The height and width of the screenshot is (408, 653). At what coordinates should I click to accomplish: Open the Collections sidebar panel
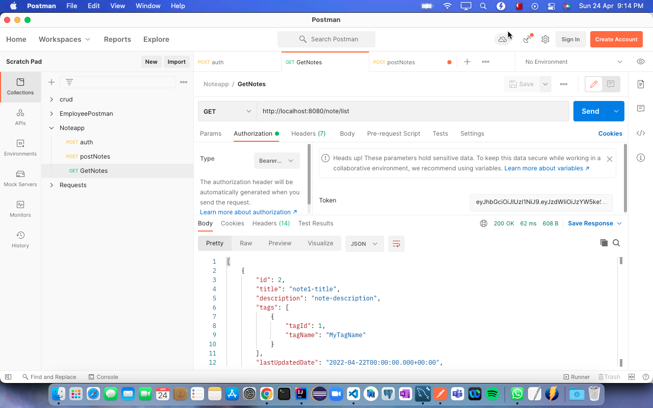(20, 87)
